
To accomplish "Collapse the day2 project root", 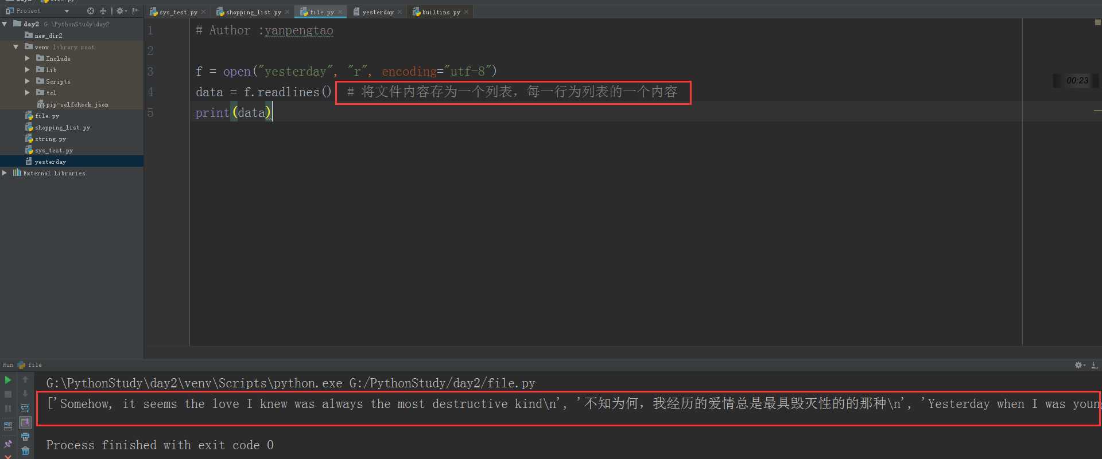I will (5, 24).
